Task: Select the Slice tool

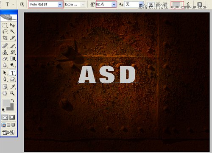Action: click(x=12, y=38)
